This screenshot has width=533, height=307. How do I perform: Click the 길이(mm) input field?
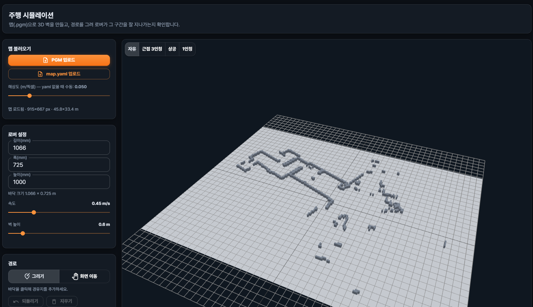click(x=59, y=148)
